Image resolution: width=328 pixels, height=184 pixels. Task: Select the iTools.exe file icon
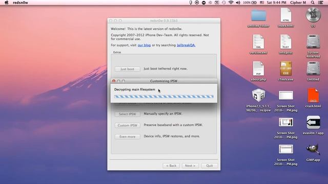coord(286,68)
